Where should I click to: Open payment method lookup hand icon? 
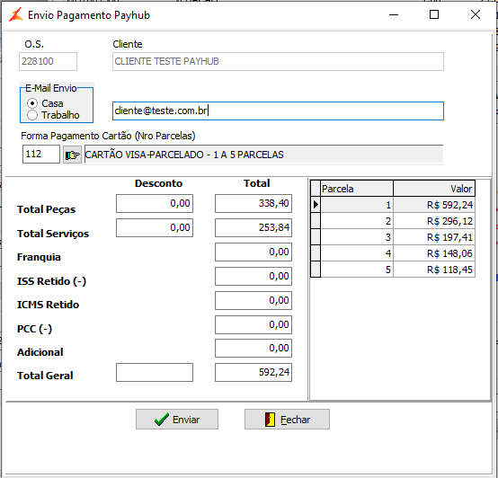(73, 155)
